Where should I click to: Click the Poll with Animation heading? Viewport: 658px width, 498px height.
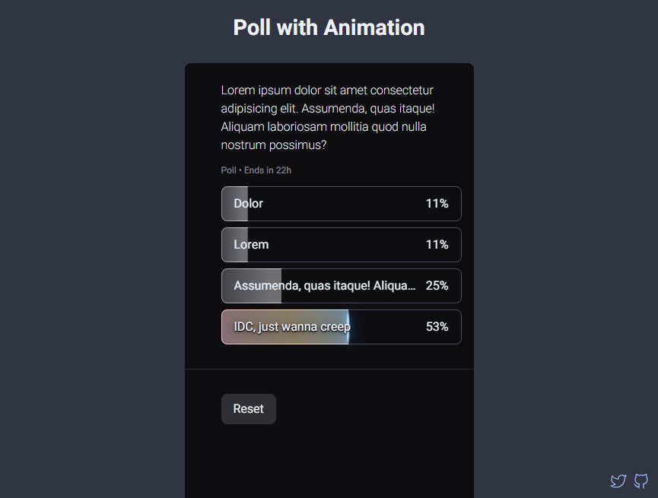(x=329, y=27)
